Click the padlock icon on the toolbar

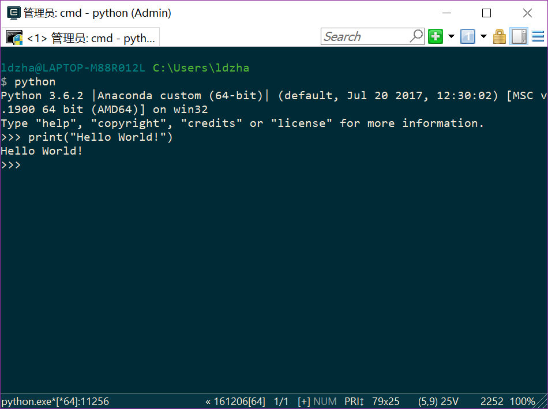[x=499, y=36]
